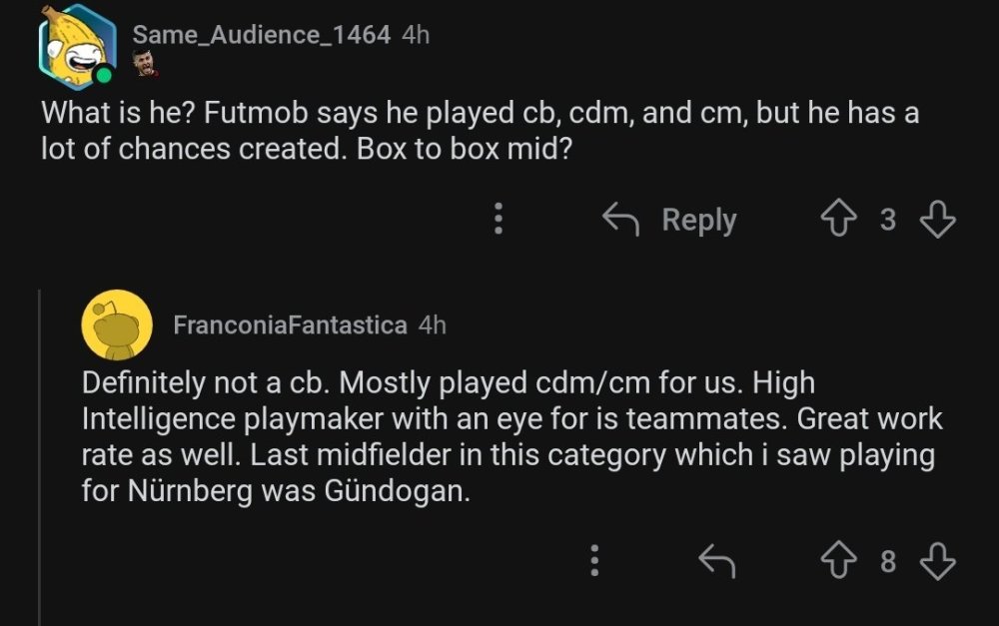The height and width of the screenshot is (626, 999).
Task: Open FranconiaFantastica's yellow snoo avatar
Action: [x=116, y=325]
